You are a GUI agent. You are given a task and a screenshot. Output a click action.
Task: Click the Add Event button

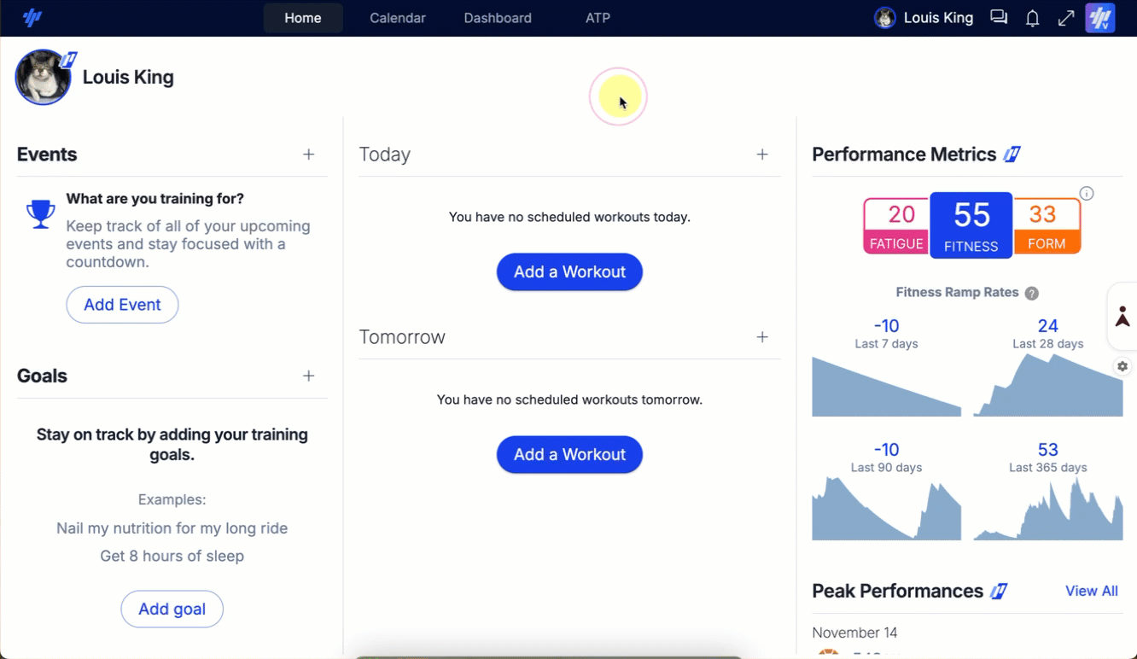[122, 305]
